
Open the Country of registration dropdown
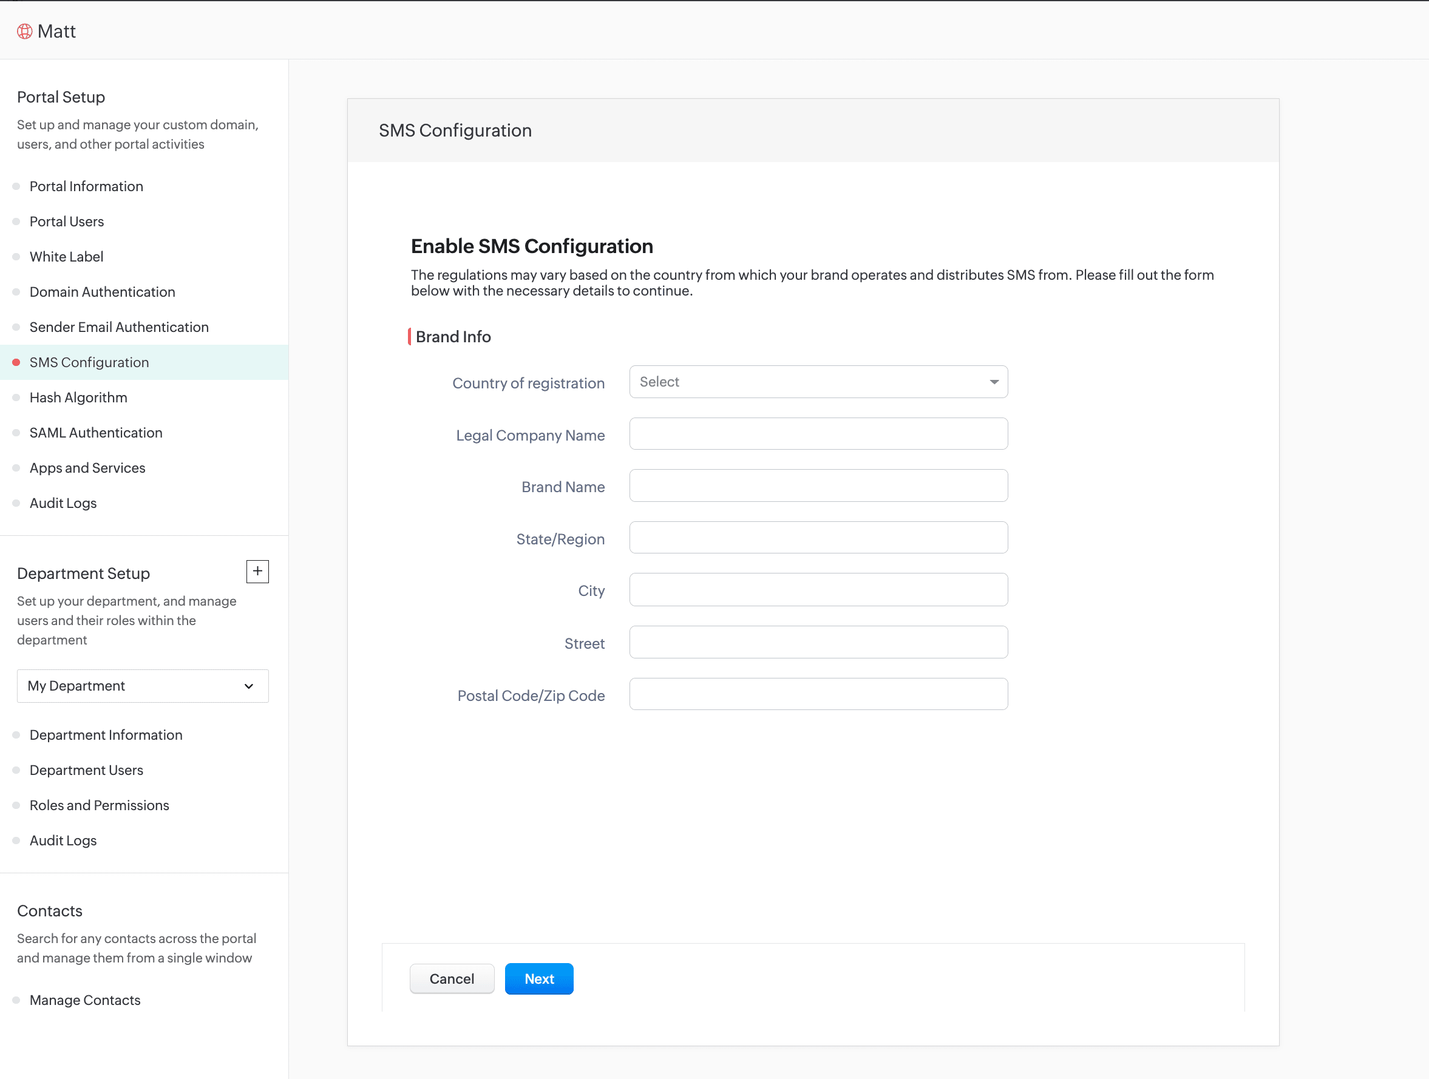(817, 382)
